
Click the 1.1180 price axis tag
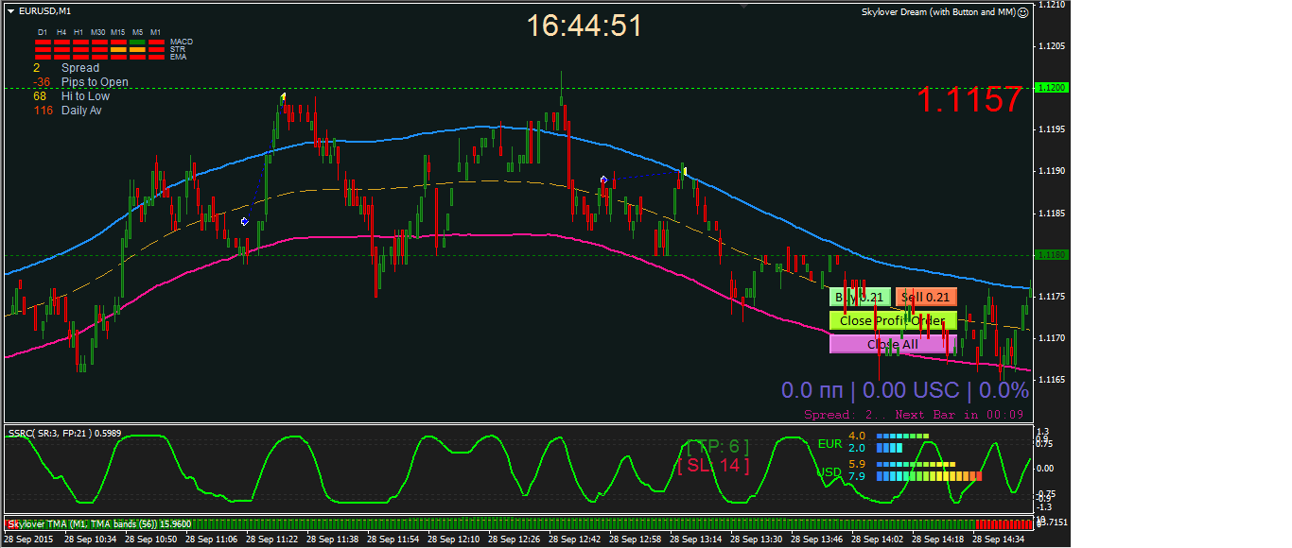tap(1053, 255)
